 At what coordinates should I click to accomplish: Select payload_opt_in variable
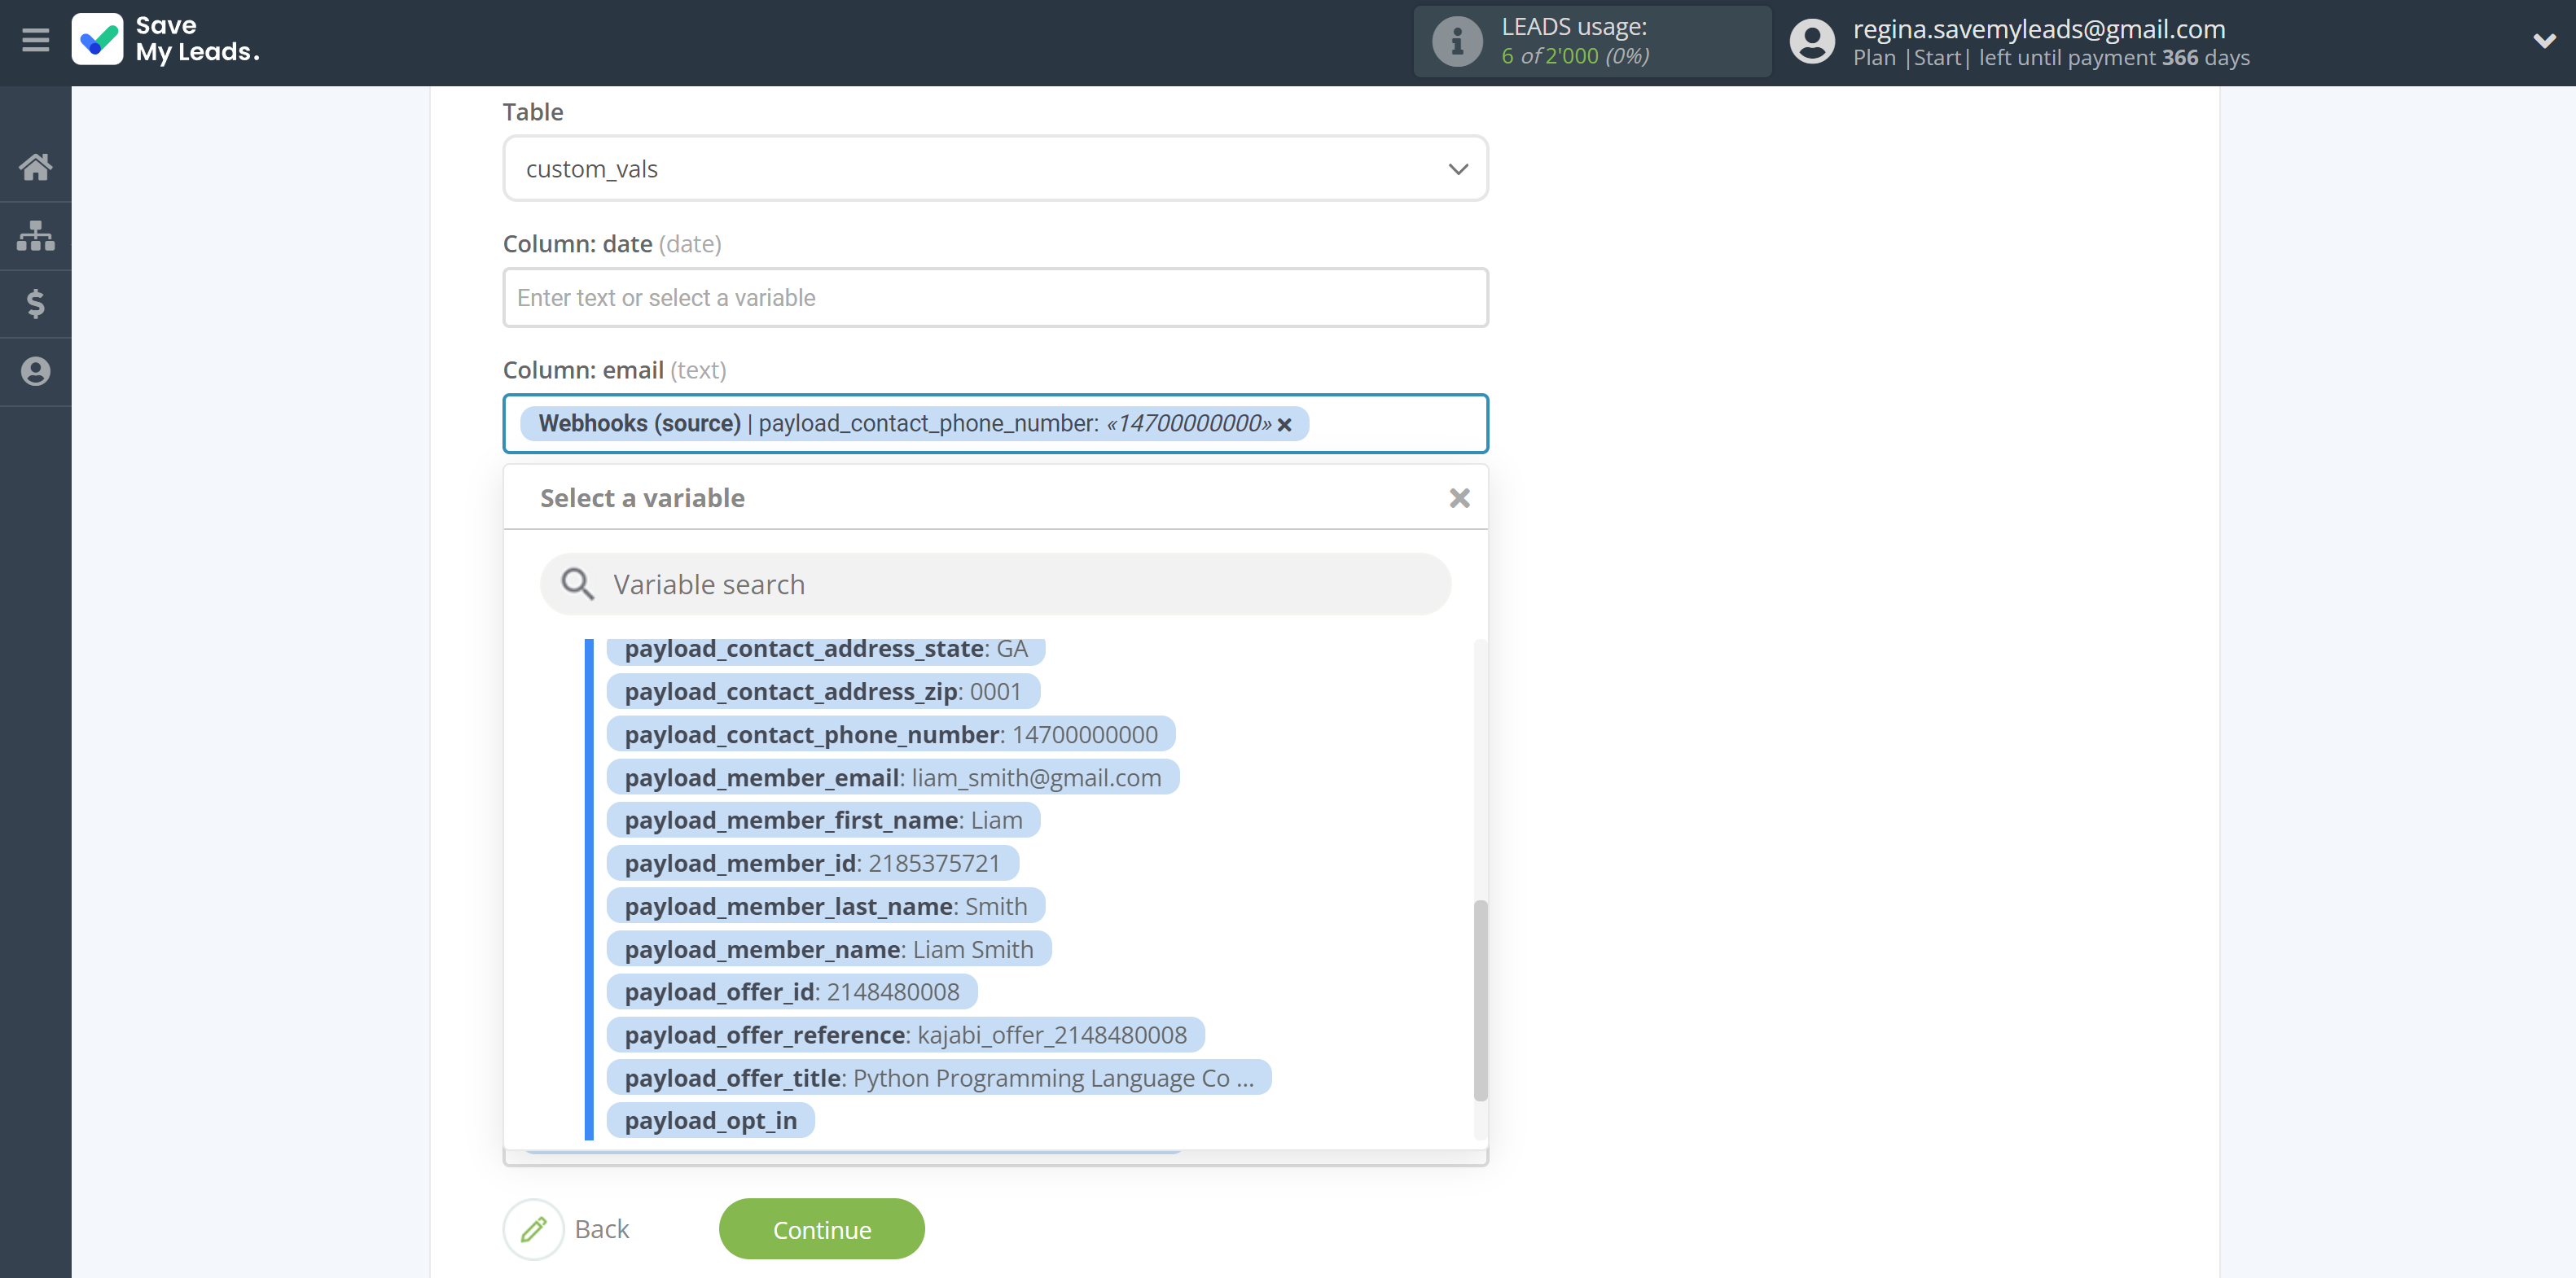(x=711, y=1121)
